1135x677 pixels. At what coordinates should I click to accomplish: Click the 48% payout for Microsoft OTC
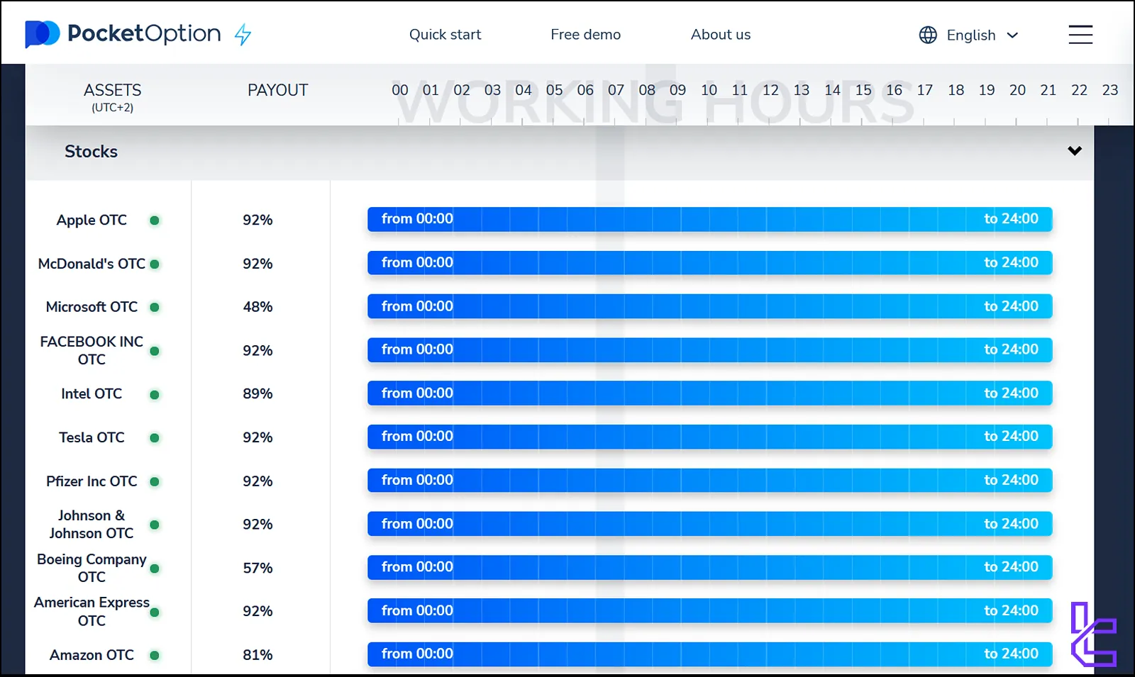click(258, 307)
